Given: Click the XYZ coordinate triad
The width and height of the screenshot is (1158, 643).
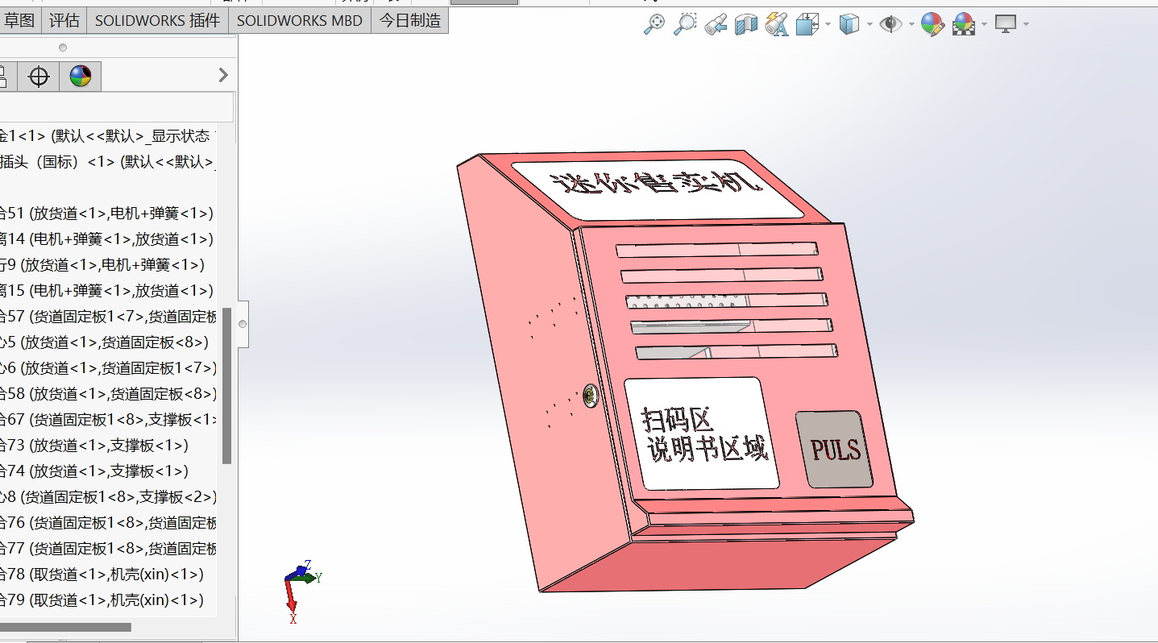Looking at the screenshot, I should [302, 590].
